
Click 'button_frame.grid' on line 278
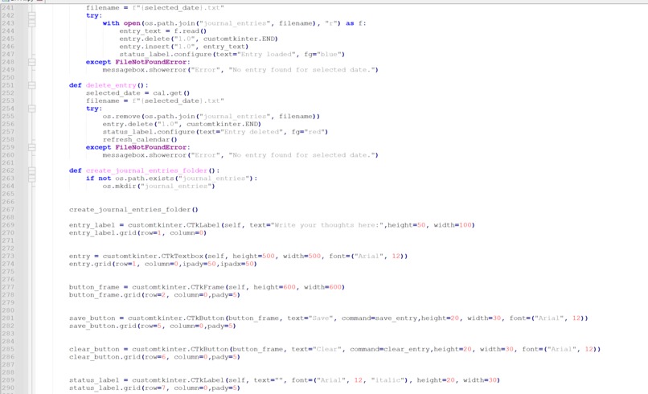(x=105, y=295)
